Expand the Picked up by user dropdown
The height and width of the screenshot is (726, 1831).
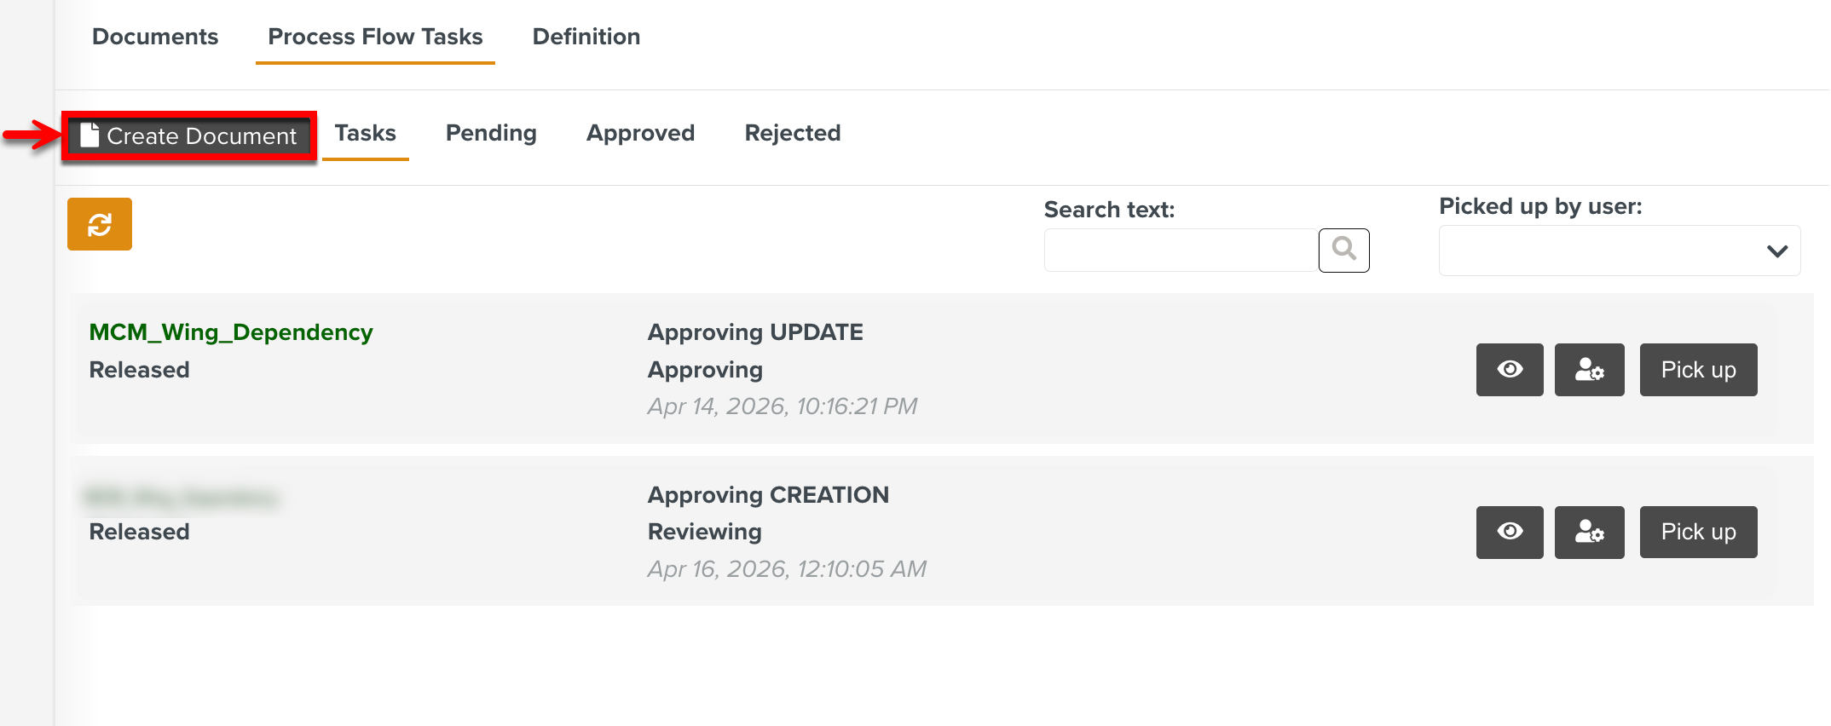coord(1618,250)
